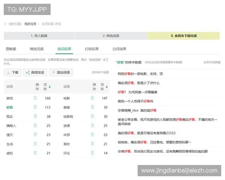Select the word 喜欢 in list

67,144
